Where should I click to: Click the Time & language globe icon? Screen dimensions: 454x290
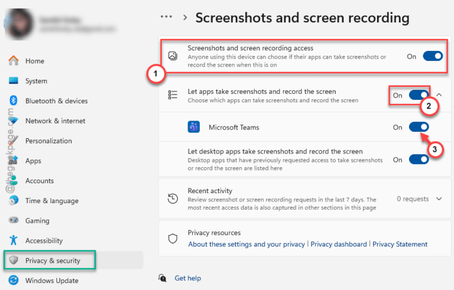click(x=14, y=200)
